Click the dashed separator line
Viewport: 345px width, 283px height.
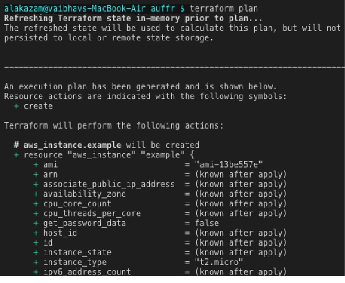(x=172, y=67)
